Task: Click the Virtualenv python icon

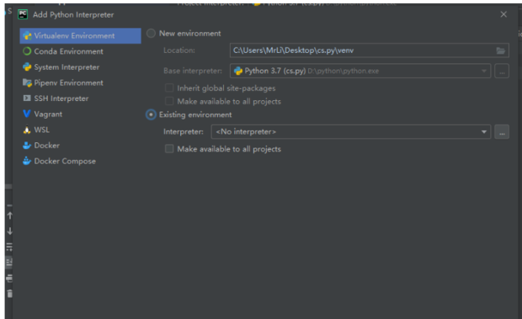Action: 27,35
